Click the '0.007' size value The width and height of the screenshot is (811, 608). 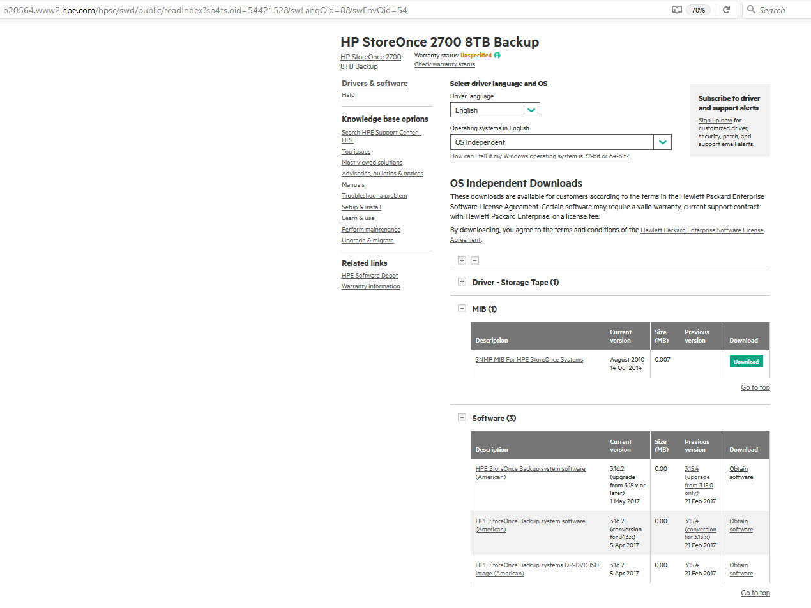pos(663,360)
